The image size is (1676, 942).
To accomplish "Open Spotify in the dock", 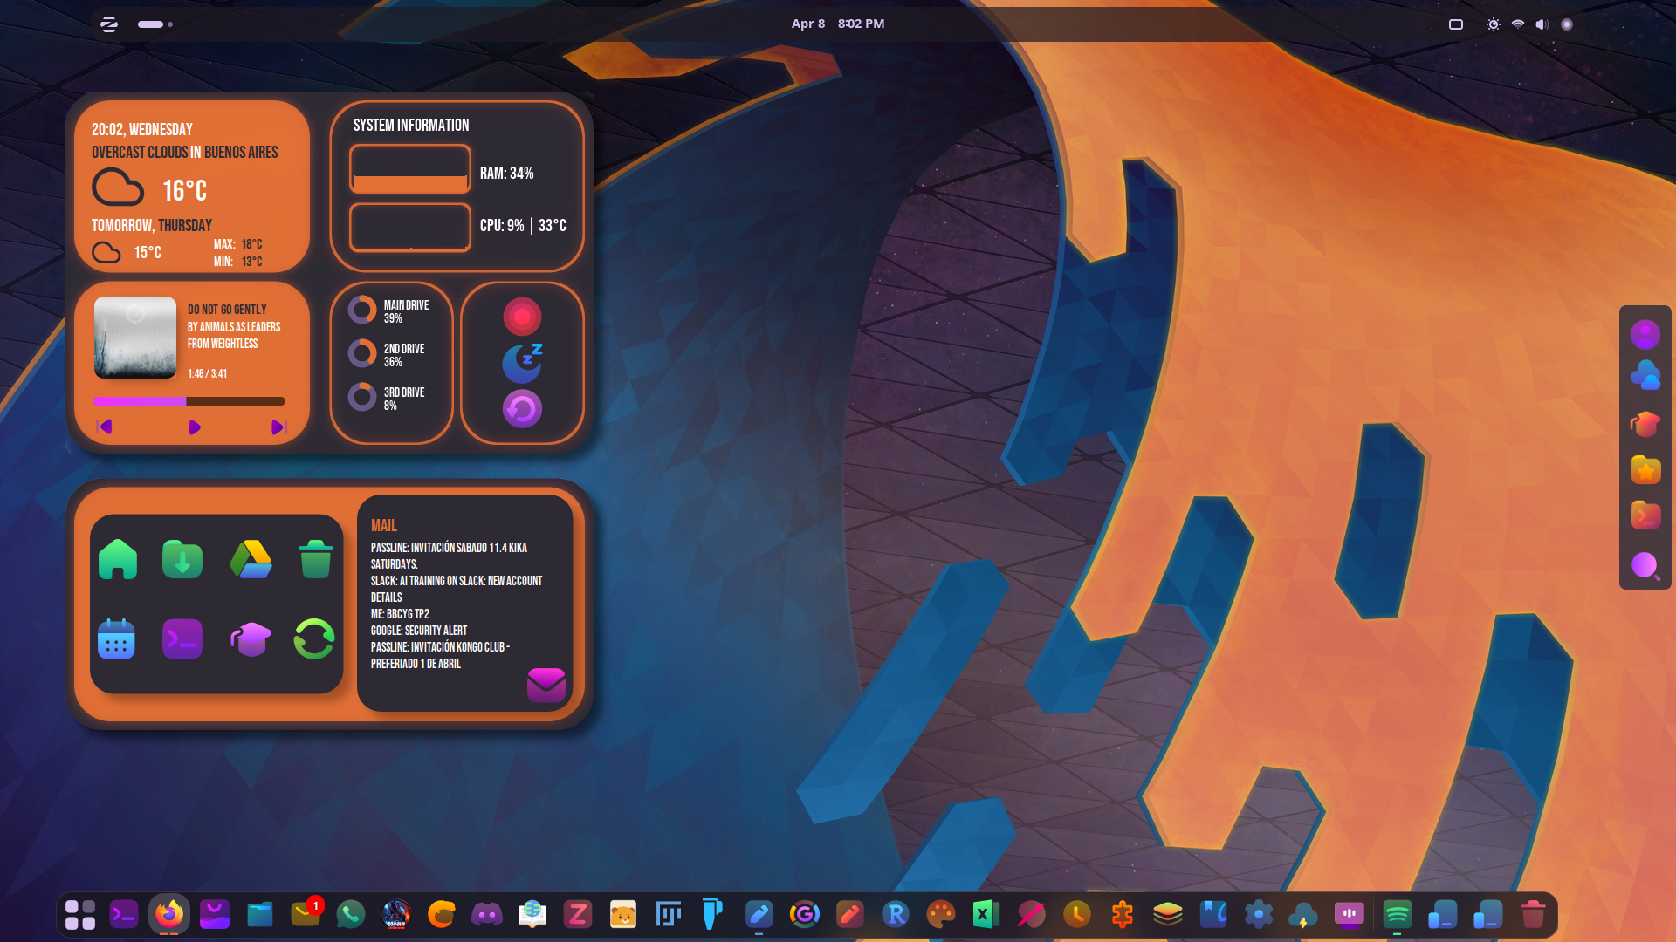I will pyautogui.click(x=1398, y=914).
